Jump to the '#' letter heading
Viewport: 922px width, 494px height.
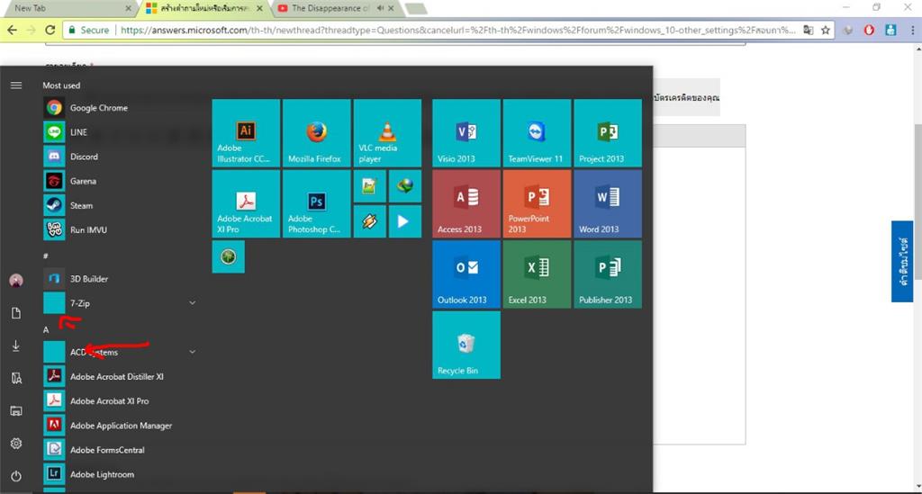pyautogui.click(x=45, y=256)
